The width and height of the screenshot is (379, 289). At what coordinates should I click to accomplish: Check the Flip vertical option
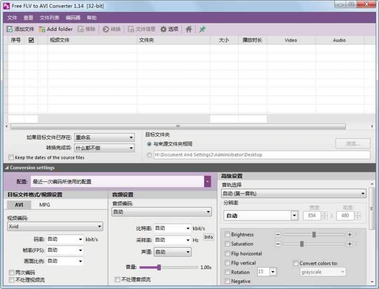pos(227,262)
